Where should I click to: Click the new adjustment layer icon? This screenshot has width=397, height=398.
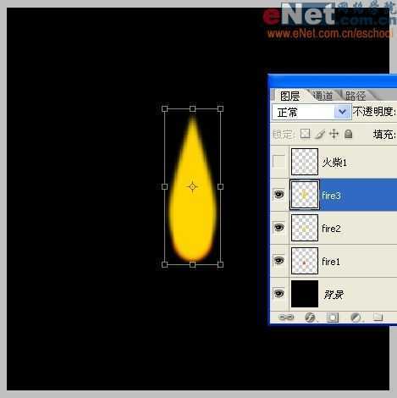[356, 318]
